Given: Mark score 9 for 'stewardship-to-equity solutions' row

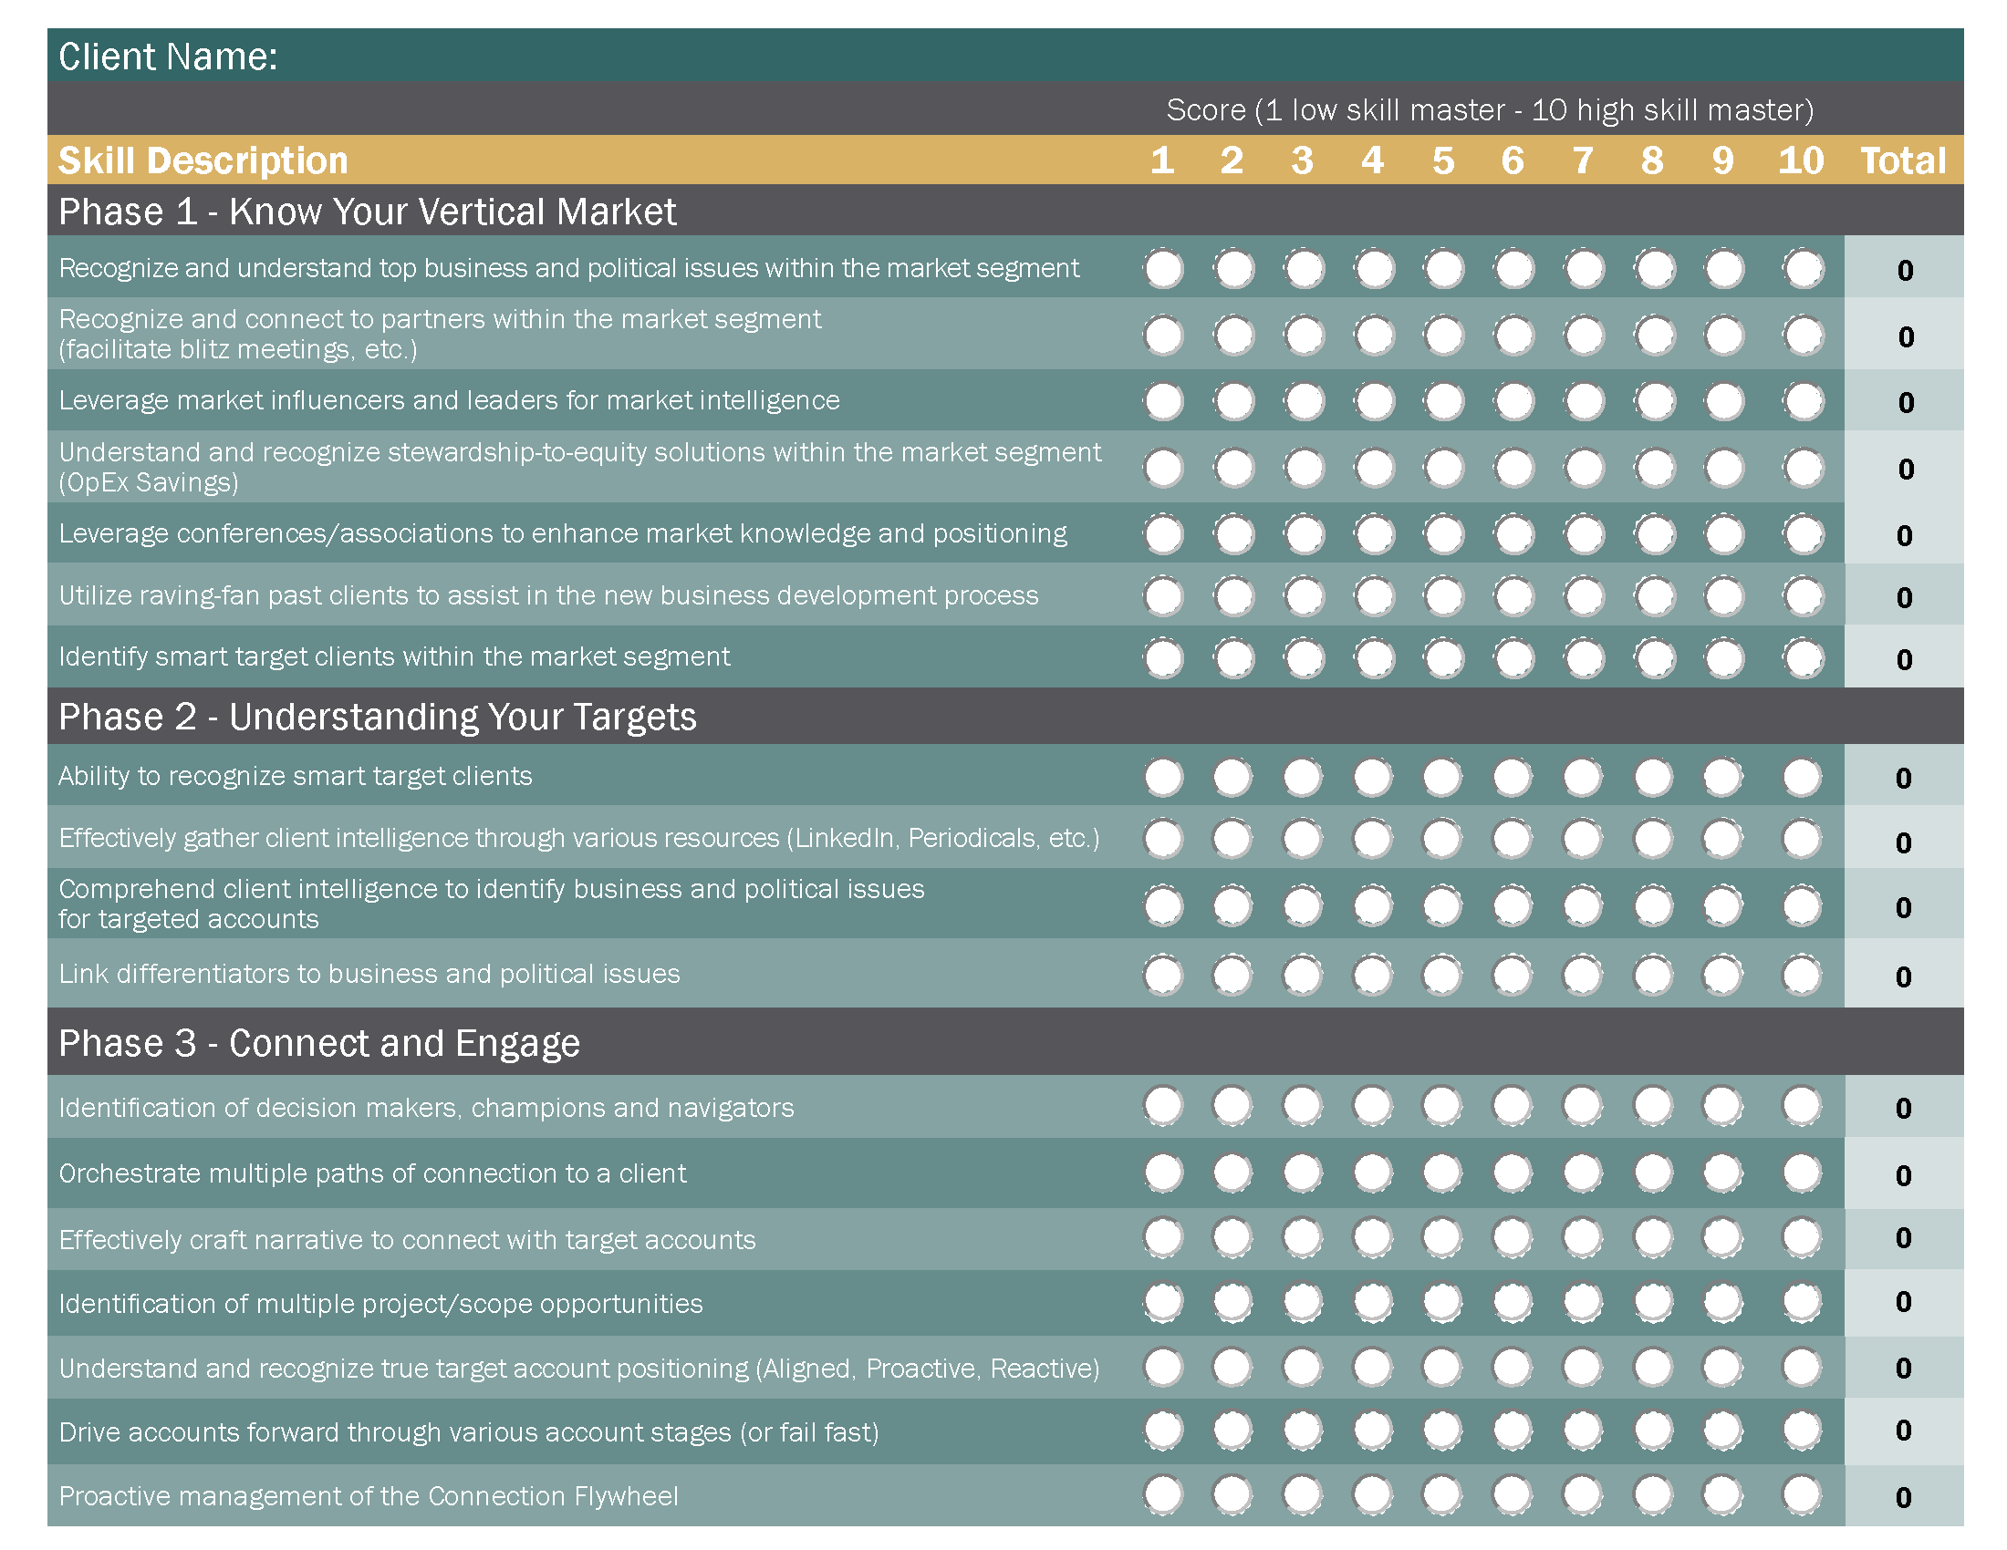Looking at the screenshot, I should click(1724, 468).
